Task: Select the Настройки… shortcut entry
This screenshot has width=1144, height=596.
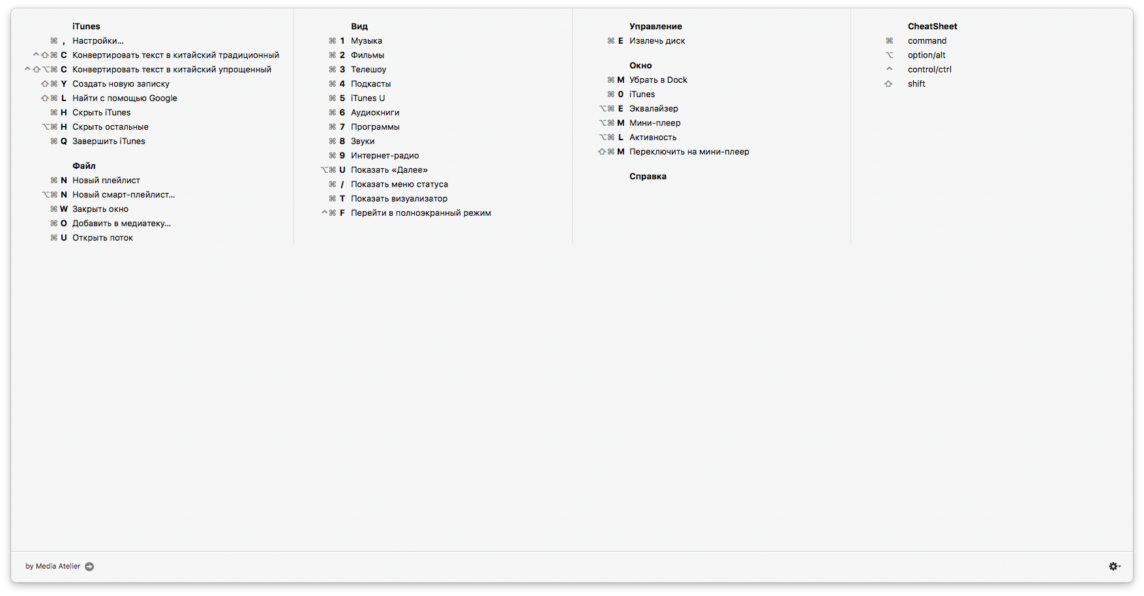Action: [x=98, y=41]
